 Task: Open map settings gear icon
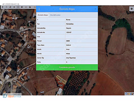pos(131,9)
